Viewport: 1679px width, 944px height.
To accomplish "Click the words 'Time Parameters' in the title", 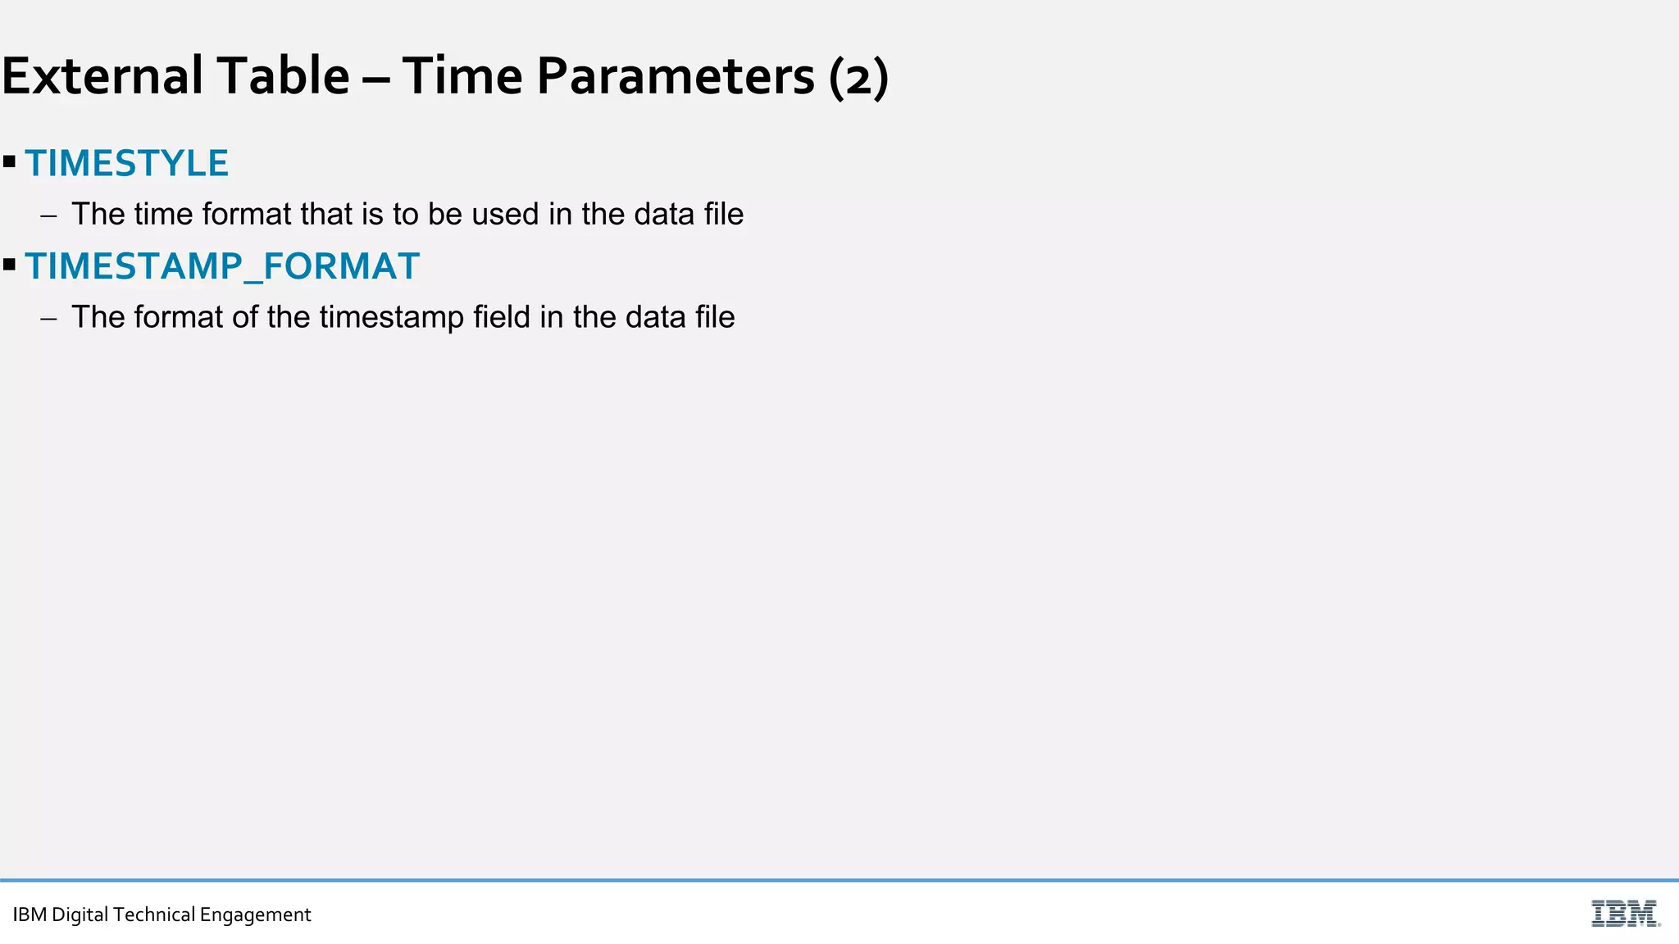I will (608, 75).
